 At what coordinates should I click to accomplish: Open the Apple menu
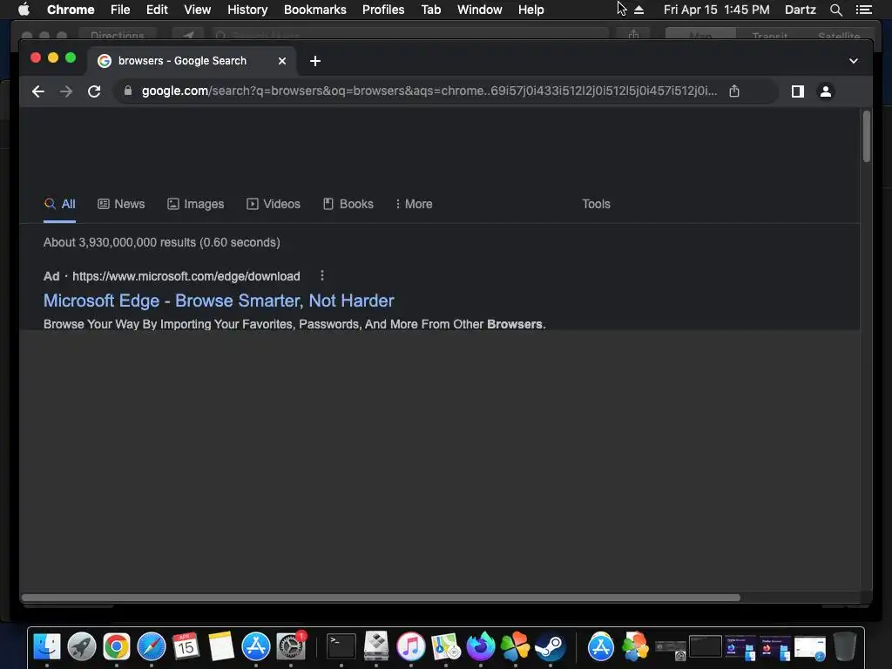tap(24, 10)
